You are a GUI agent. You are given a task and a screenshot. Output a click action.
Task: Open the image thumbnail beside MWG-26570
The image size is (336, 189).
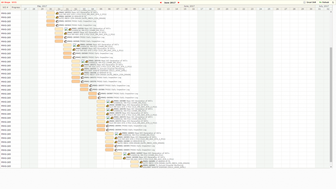tap(83, 61)
